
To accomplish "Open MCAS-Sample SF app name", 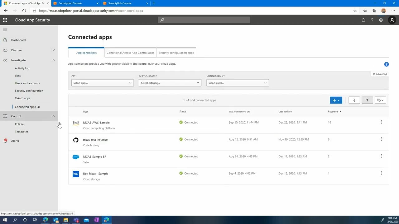I will pos(94,156).
